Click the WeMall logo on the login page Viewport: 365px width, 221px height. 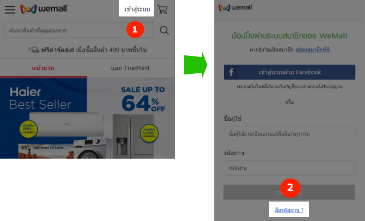tap(235, 7)
